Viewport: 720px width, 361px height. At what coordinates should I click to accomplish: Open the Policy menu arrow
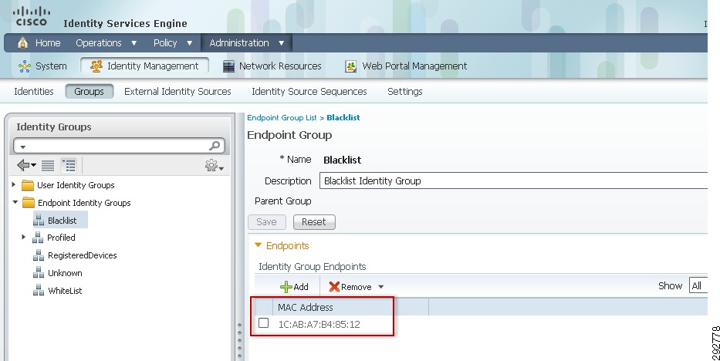coord(189,43)
